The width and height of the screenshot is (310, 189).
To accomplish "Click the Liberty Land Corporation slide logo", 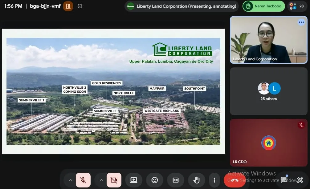I will point(182,49).
